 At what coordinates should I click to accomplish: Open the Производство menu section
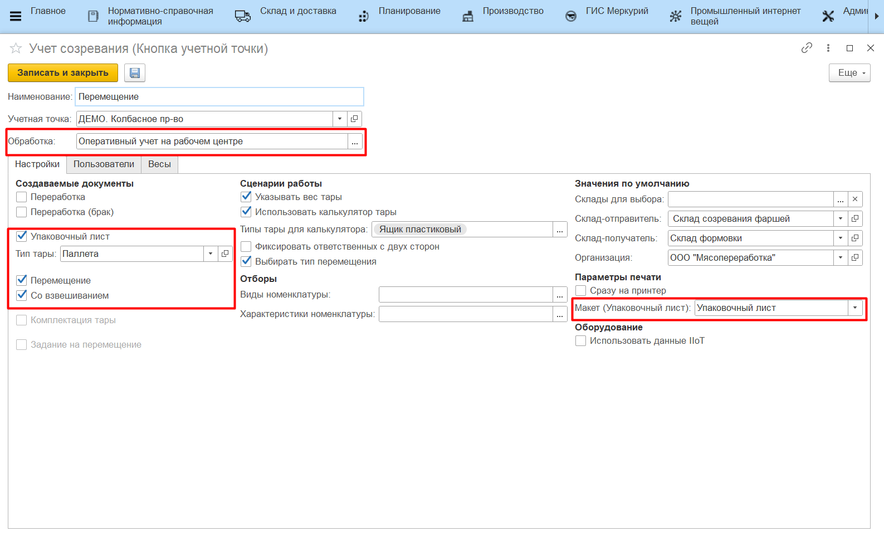pyautogui.click(x=512, y=11)
